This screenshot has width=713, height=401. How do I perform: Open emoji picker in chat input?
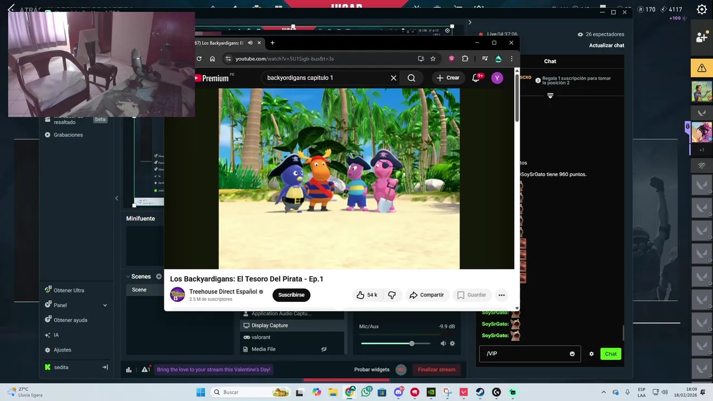(x=572, y=354)
